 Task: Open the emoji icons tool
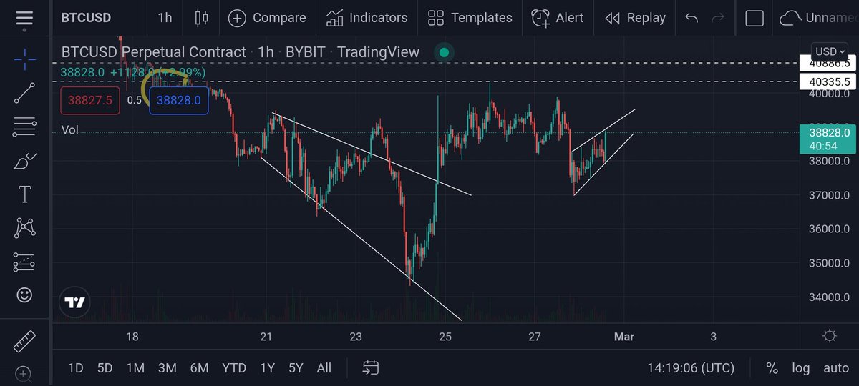(24, 295)
